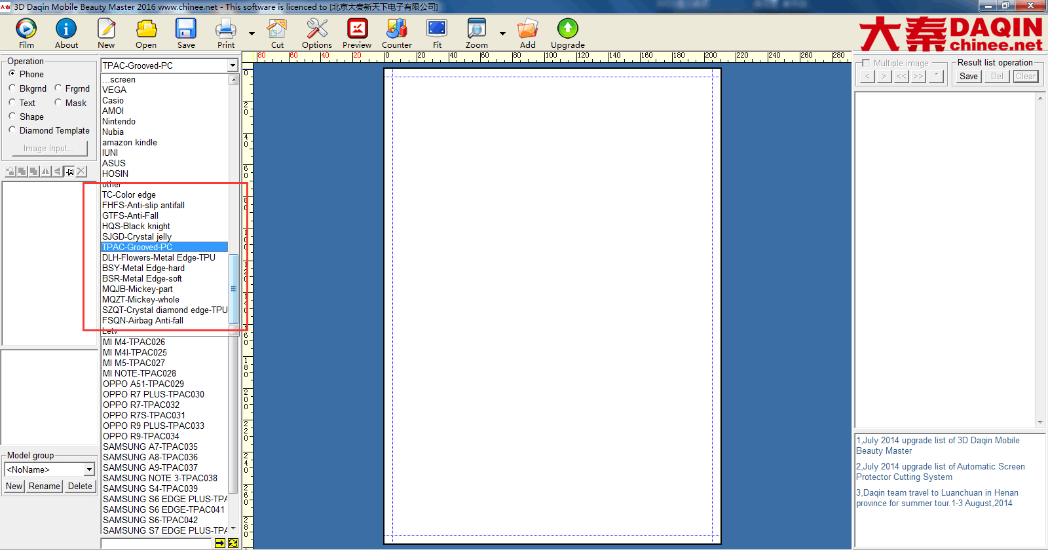
Task: Select the Frgrnd radio button
Action: point(58,88)
